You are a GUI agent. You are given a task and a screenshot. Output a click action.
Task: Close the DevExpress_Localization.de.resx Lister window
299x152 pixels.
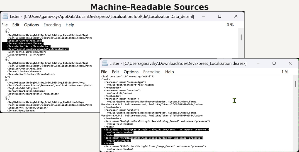click(290, 63)
